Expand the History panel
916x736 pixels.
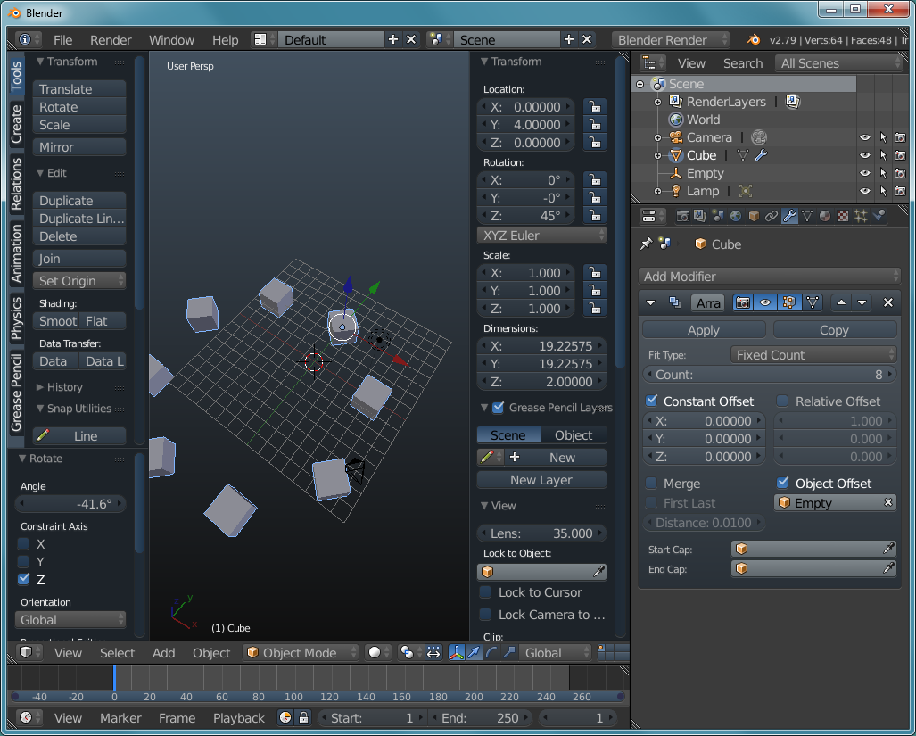pyautogui.click(x=59, y=386)
